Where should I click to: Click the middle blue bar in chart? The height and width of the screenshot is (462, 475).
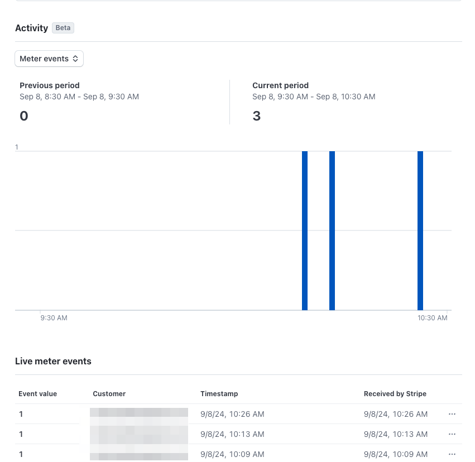coord(332,230)
